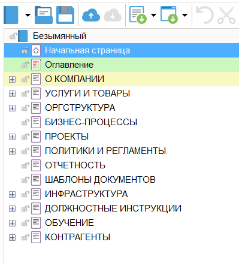Viewport: 239px width, 263px height.
Task: Click the contents icon beside Оглавление
Action: click(x=36, y=65)
